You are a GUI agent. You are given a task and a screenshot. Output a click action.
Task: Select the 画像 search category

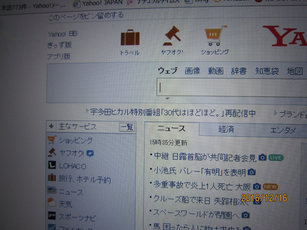[192, 71]
